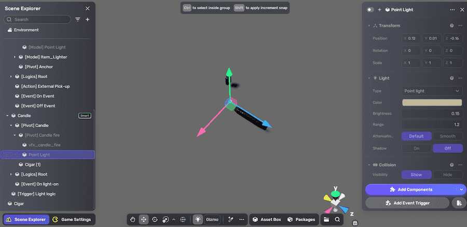The width and height of the screenshot is (467, 227).
Task: Click the help icon in Transform section
Action: pyautogui.click(x=452, y=25)
